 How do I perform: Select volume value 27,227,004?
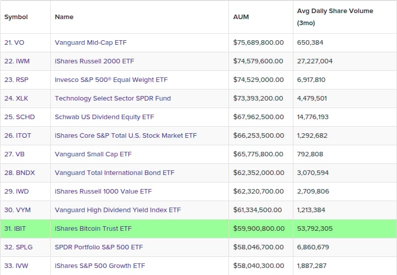pos(314,61)
